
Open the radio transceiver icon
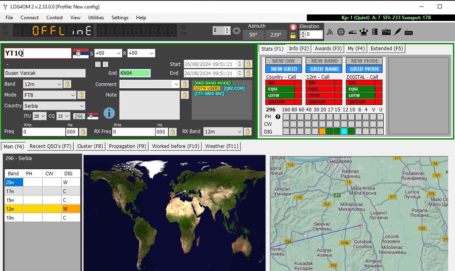pyautogui.click(x=386, y=32)
